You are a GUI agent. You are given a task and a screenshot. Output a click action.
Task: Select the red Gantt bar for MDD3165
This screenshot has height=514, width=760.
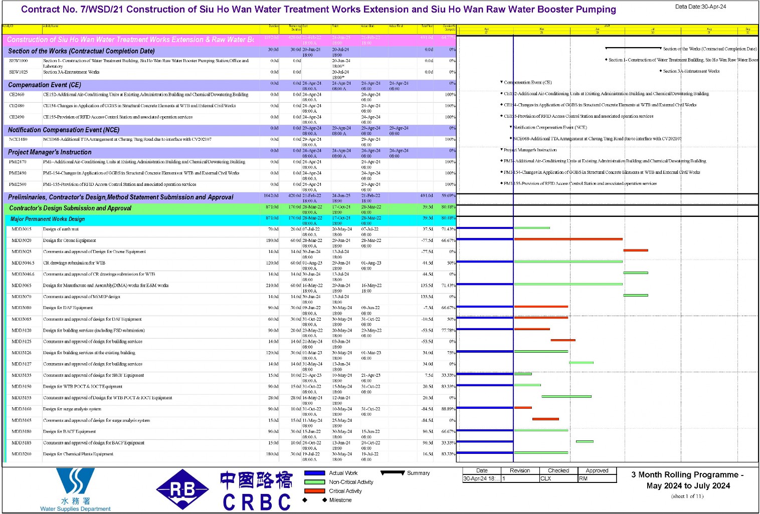coord(545,419)
